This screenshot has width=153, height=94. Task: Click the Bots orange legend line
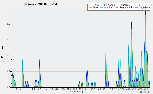point(91,7)
